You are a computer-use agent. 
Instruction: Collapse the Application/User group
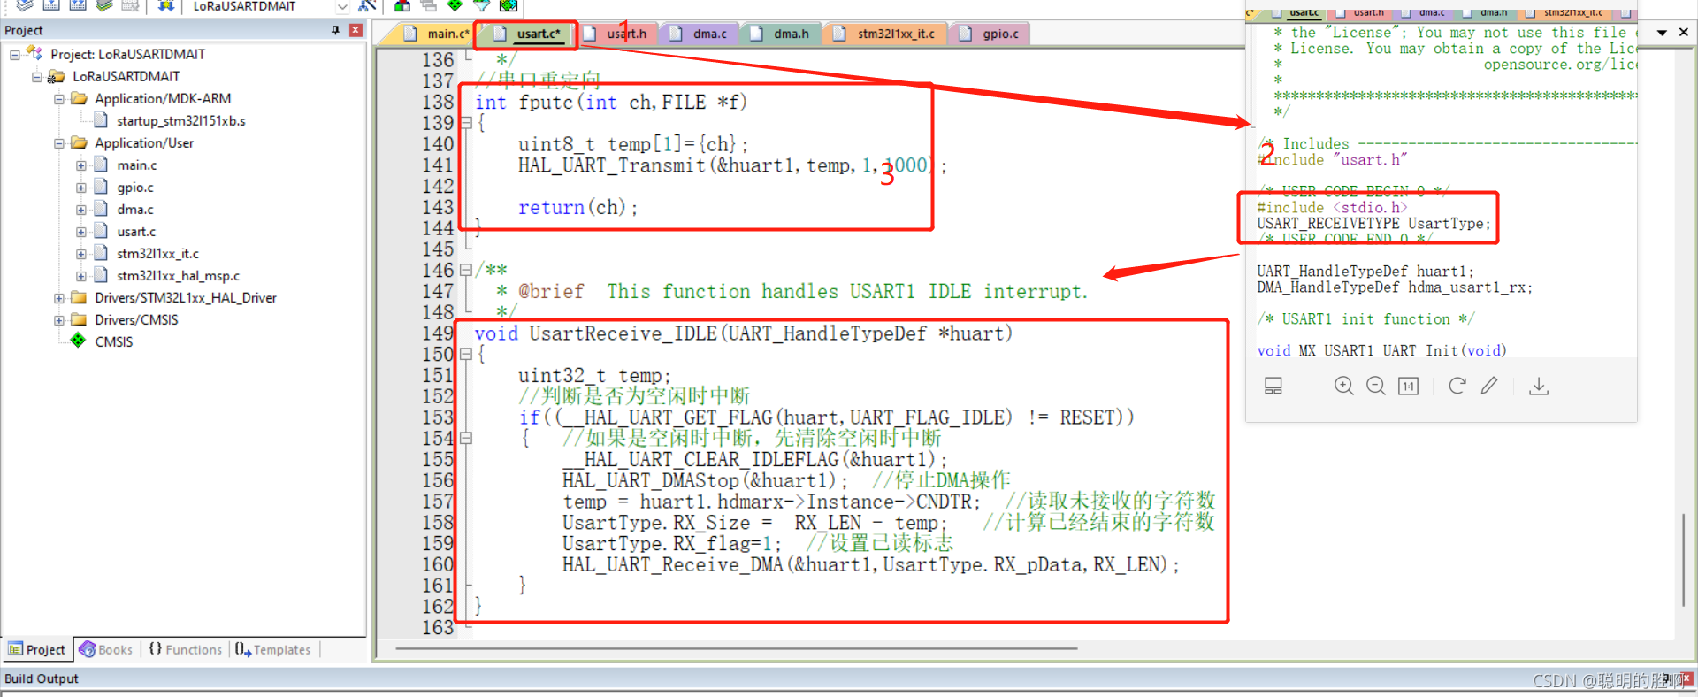pos(59,143)
